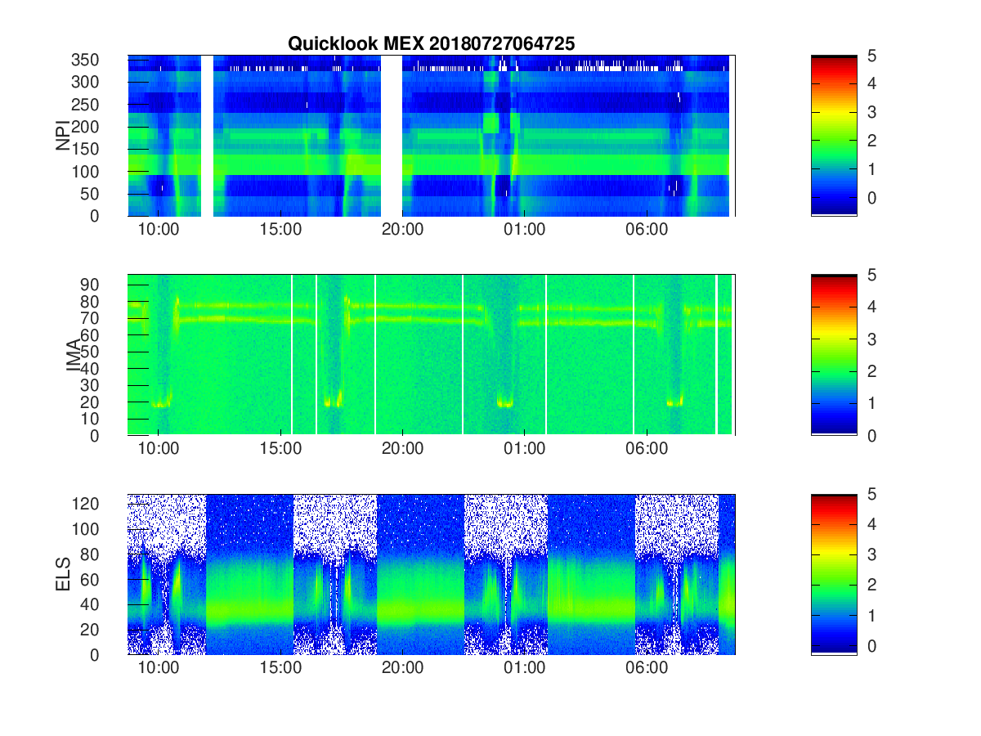Click the 10:00 label under the IMA plot
The image size is (981, 736).
point(159,448)
